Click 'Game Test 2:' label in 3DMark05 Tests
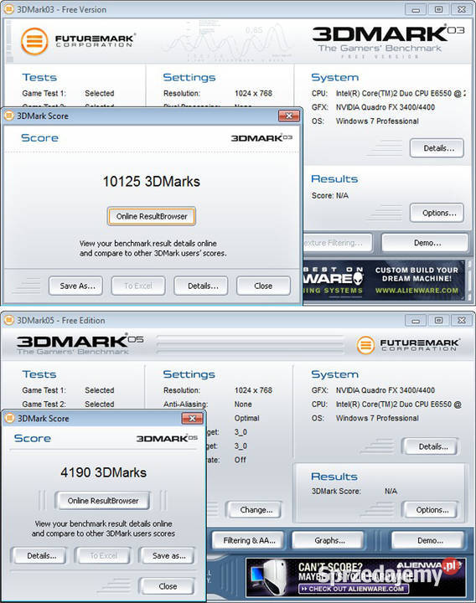The height and width of the screenshot is (603, 476). (44, 405)
